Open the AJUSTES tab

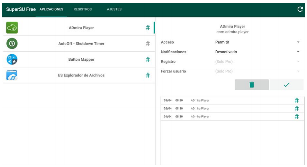[114, 9]
